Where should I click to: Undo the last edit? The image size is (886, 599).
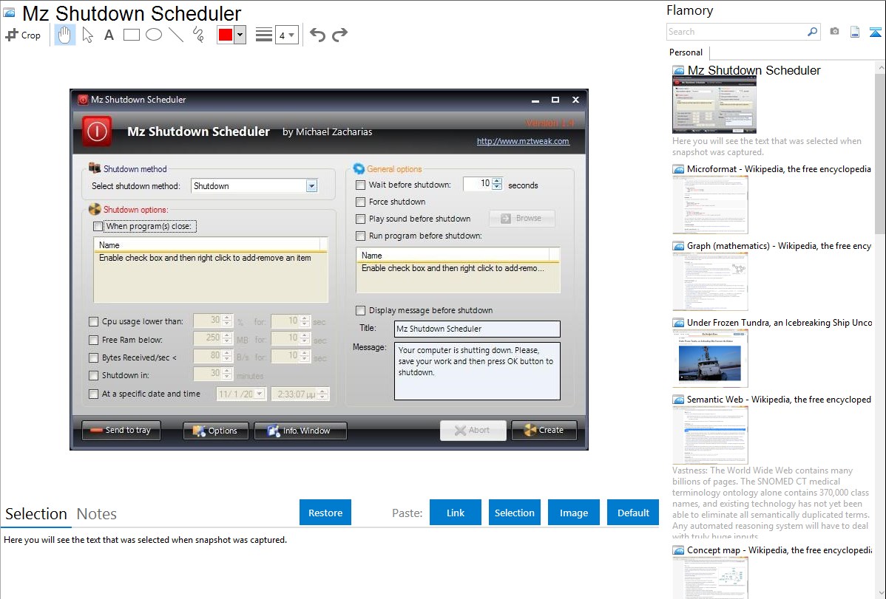pyautogui.click(x=317, y=35)
